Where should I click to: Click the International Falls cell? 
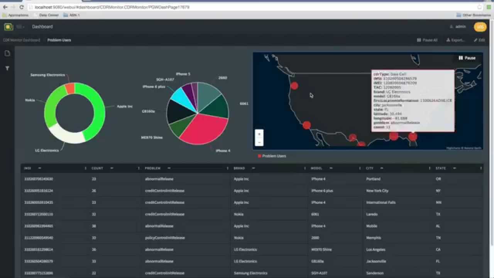(x=381, y=202)
